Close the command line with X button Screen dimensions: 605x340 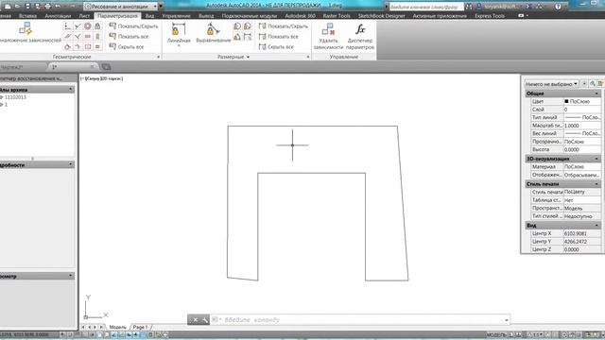(x=196, y=319)
